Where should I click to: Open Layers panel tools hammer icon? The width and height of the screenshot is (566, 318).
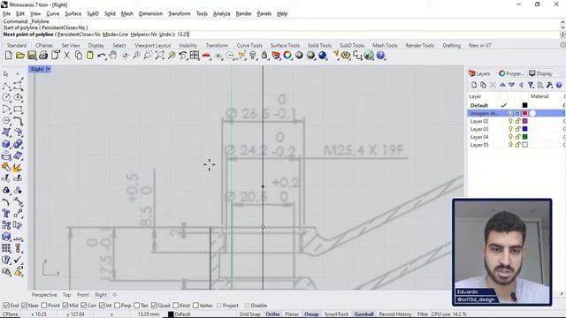(x=549, y=85)
